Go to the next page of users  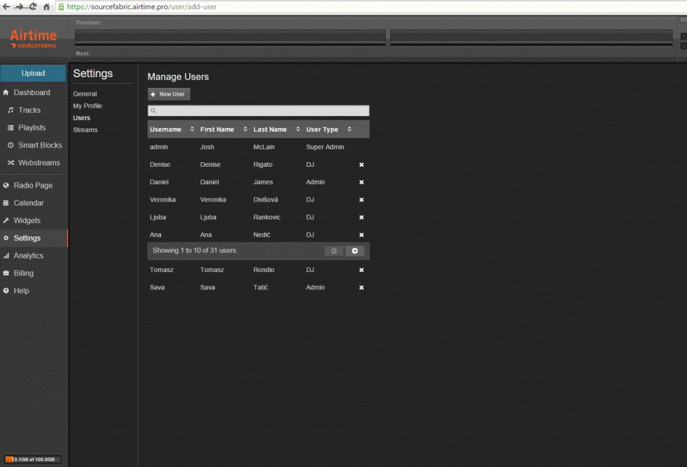(x=355, y=251)
